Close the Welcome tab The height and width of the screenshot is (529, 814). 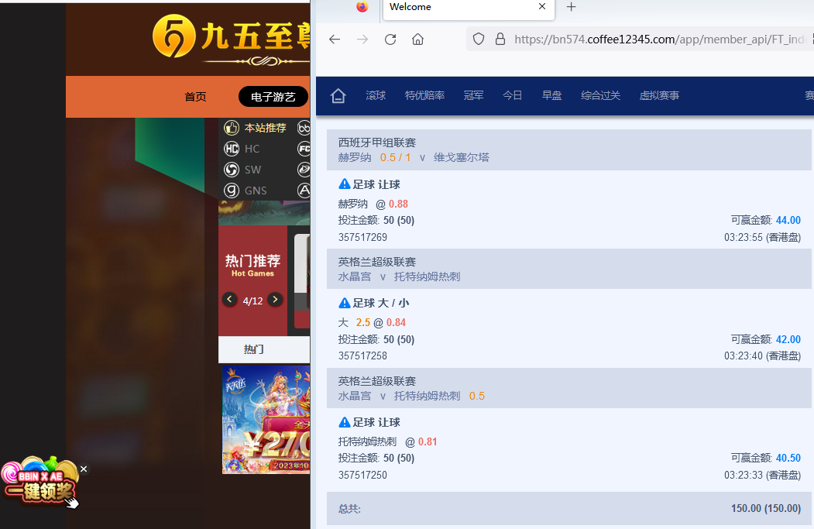click(x=542, y=6)
